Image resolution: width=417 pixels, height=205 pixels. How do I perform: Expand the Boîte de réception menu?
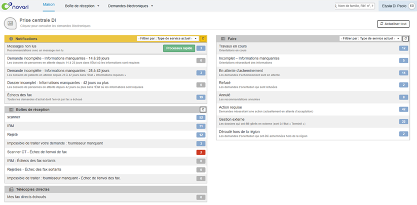(x=82, y=6)
